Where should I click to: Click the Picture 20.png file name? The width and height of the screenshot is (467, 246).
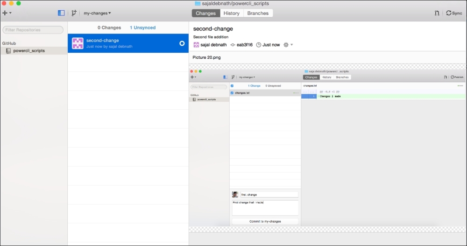[x=207, y=57]
